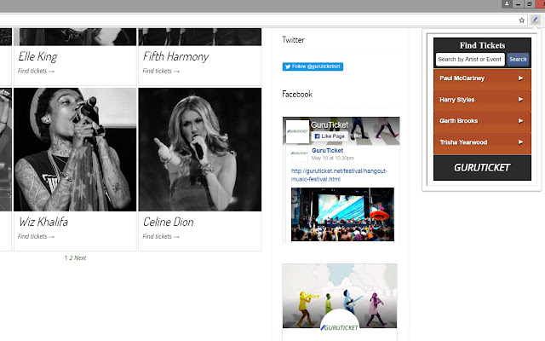
Task: Click the Search by Artist or Event field
Action: coord(470,60)
